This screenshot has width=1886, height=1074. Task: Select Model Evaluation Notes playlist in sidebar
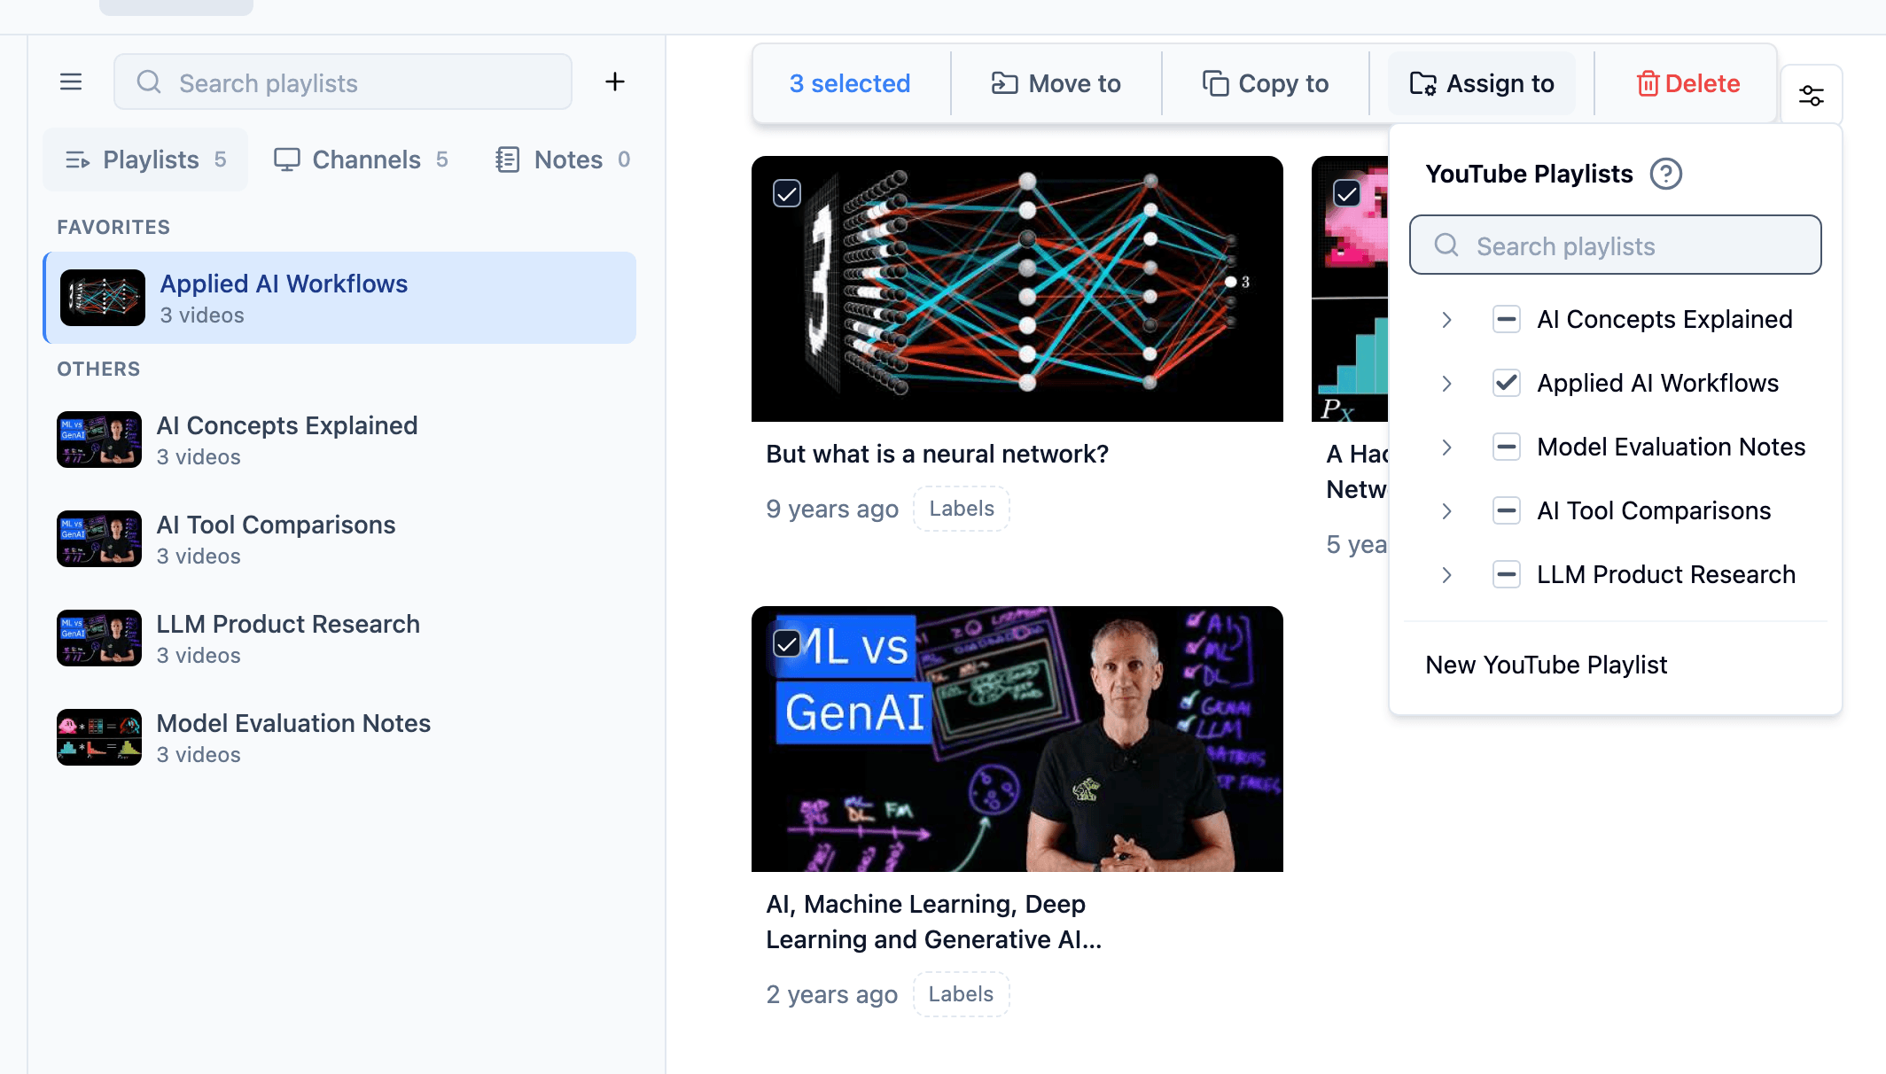pyautogui.click(x=340, y=737)
